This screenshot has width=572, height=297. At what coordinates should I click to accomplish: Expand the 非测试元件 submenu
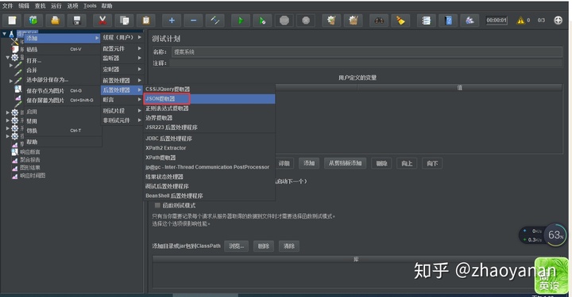pos(122,120)
